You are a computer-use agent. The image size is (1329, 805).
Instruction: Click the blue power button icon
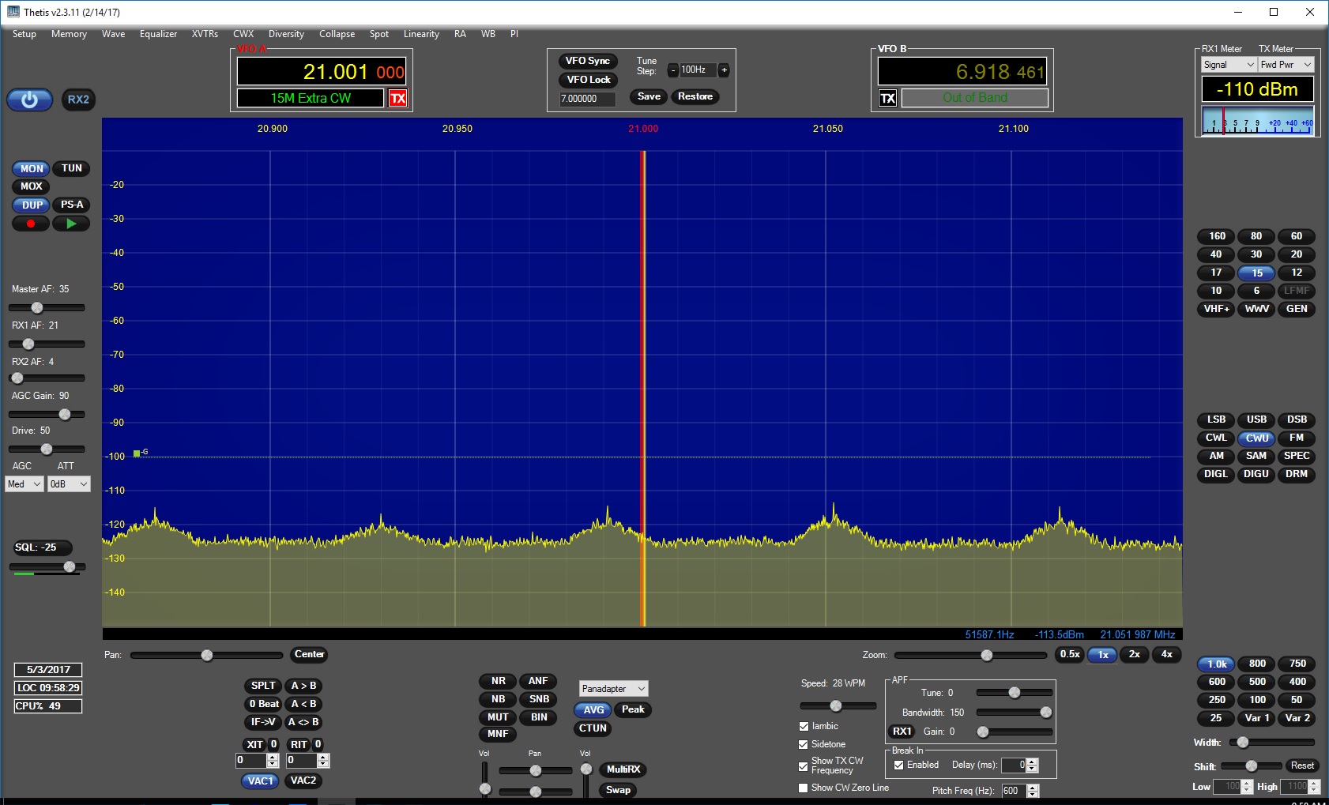[x=29, y=100]
